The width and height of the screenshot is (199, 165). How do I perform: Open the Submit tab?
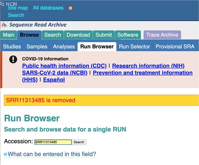click(104, 35)
